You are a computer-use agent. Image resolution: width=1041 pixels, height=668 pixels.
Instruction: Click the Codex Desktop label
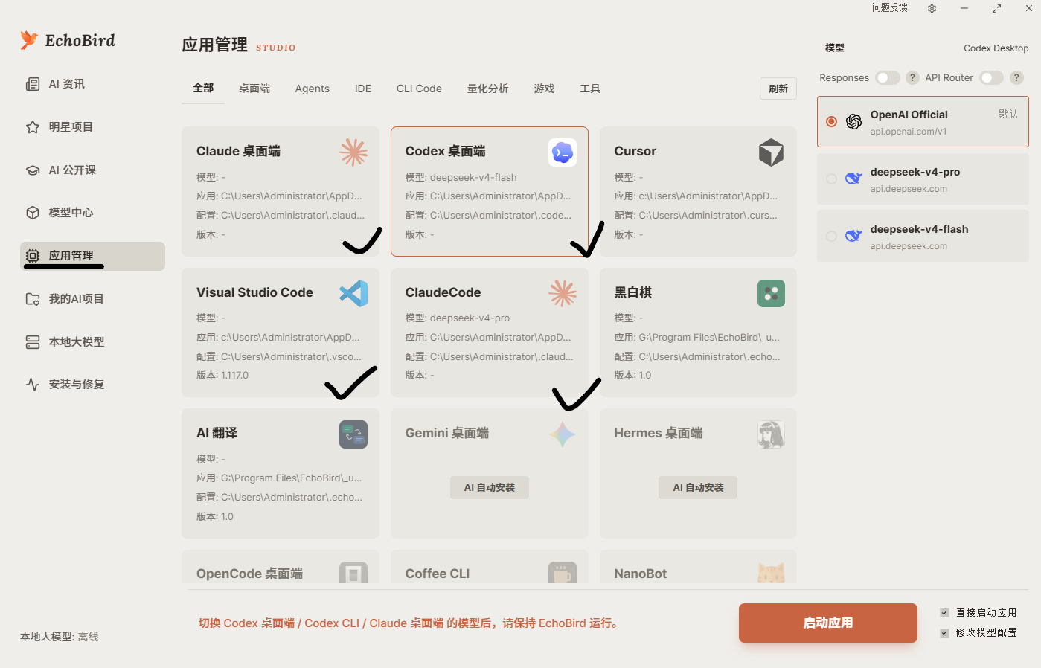click(x=996, y=48)
